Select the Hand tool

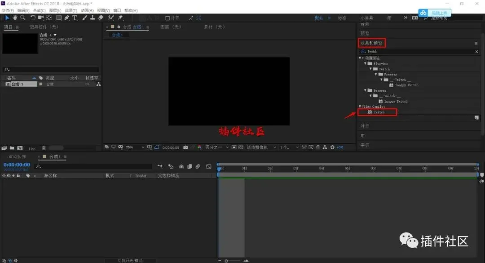pyautogui.click(x=15, y=18)
